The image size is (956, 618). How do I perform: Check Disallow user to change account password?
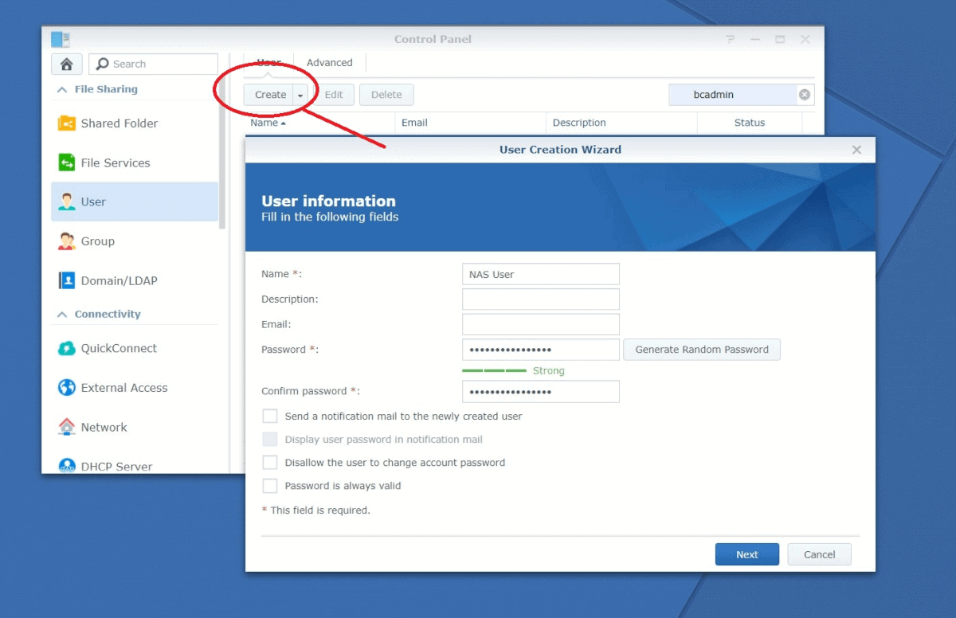[x=270, y=462]
